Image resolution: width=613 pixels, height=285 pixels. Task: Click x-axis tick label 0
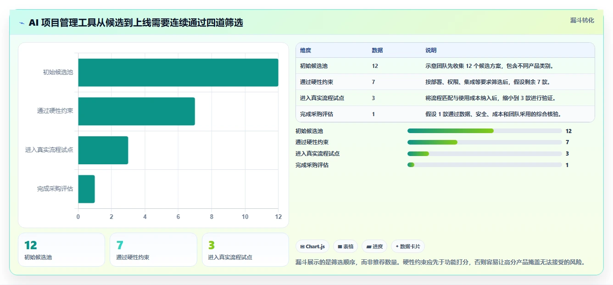(78, 217)
